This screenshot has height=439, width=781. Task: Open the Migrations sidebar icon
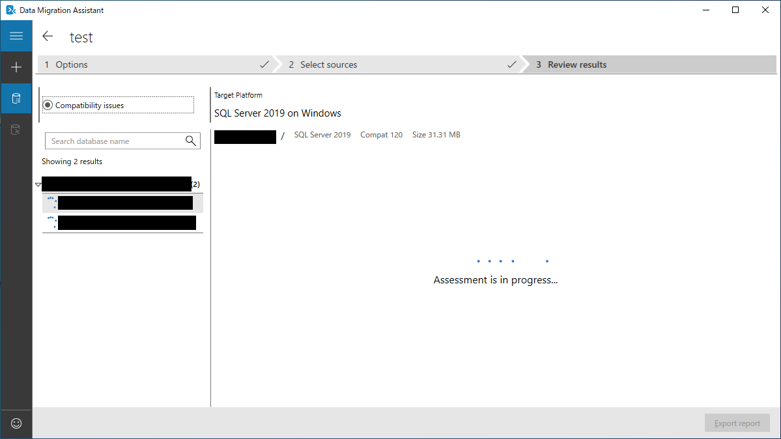pyautogui.click(x=16, y=130)
